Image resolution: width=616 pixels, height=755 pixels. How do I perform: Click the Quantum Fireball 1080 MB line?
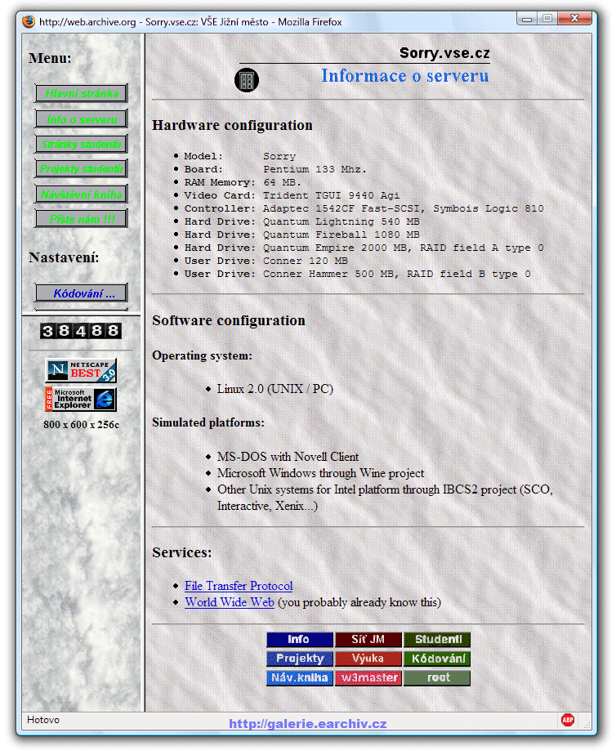point(301,235)
